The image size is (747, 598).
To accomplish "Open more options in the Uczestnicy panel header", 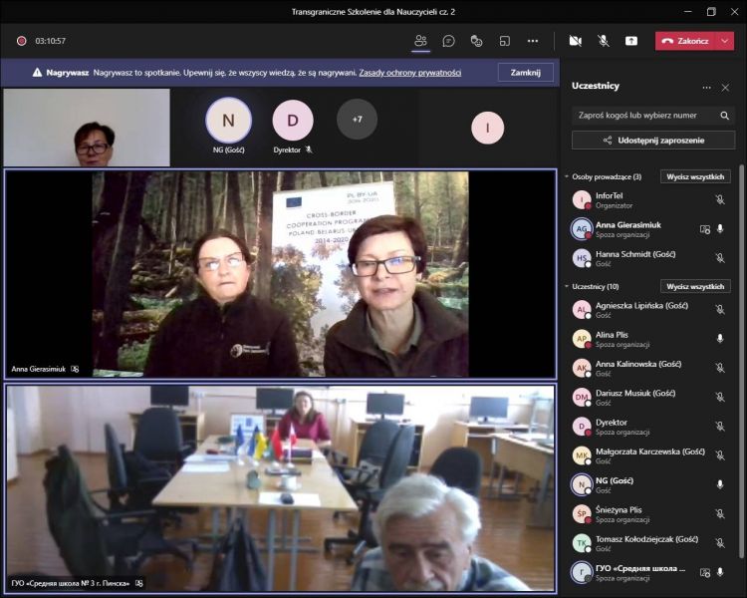I will (707, 87).
